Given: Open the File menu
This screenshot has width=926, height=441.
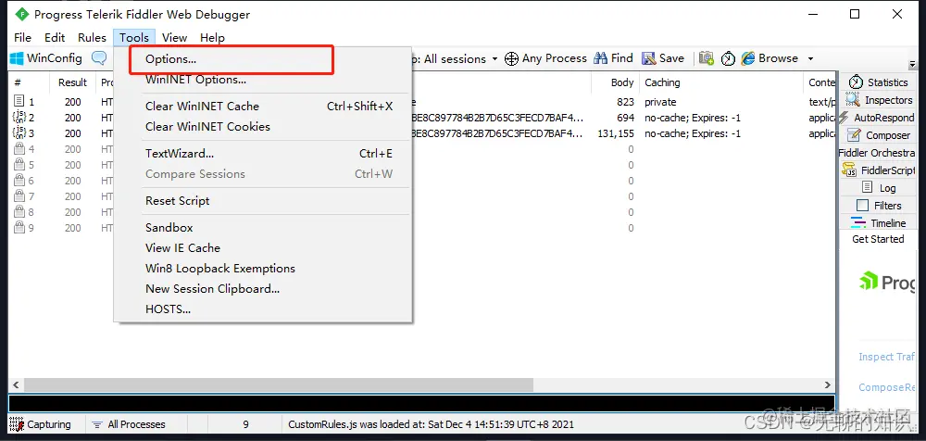Looking at the screenshot, I should (22, 37).
